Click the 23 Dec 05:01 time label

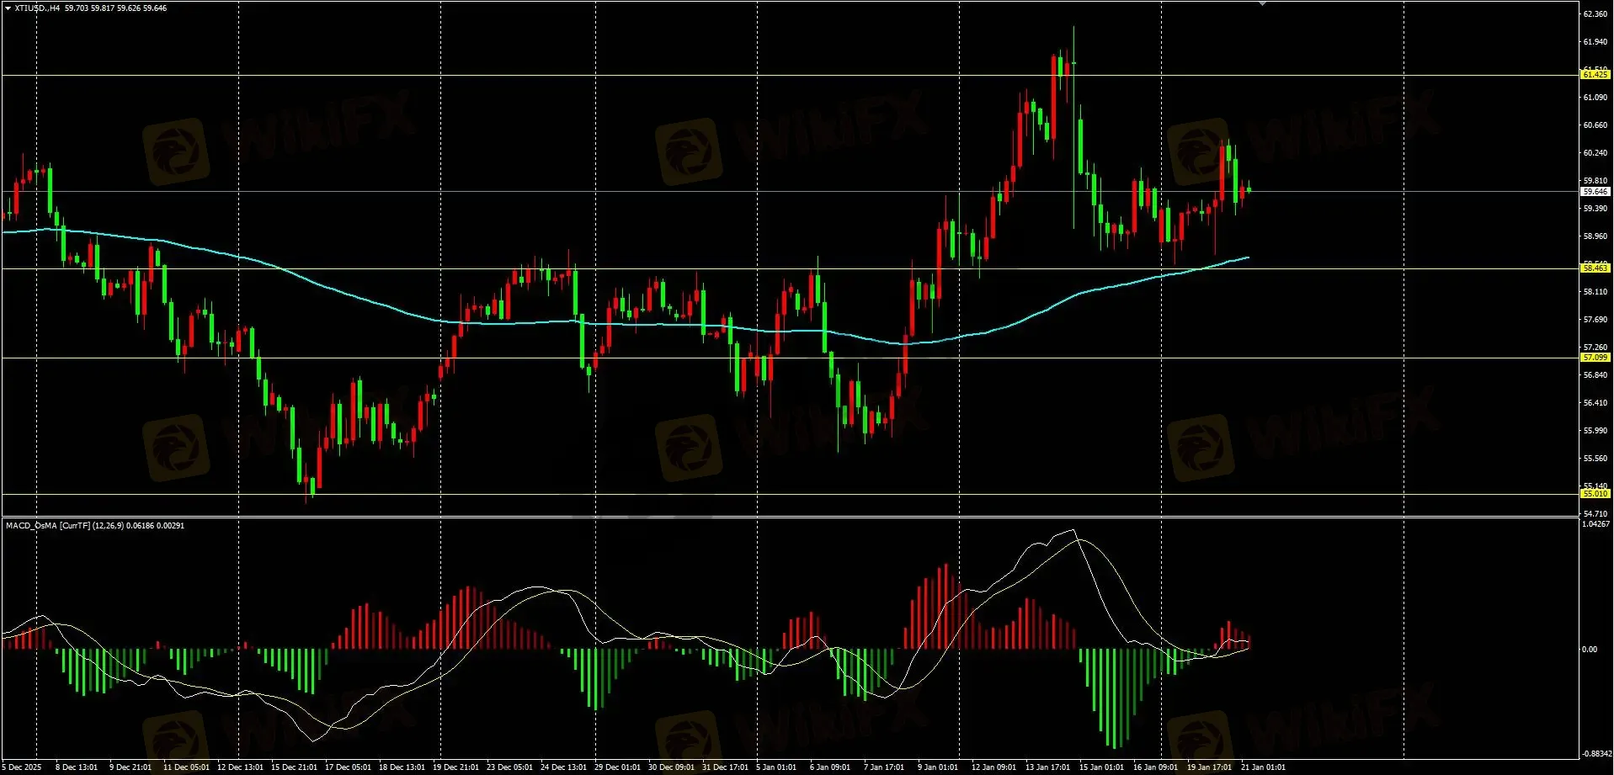click(509, 767)
